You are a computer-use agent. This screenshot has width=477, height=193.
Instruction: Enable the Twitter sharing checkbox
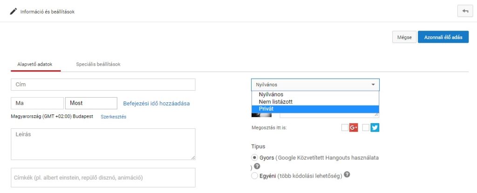tap(366, 127)
